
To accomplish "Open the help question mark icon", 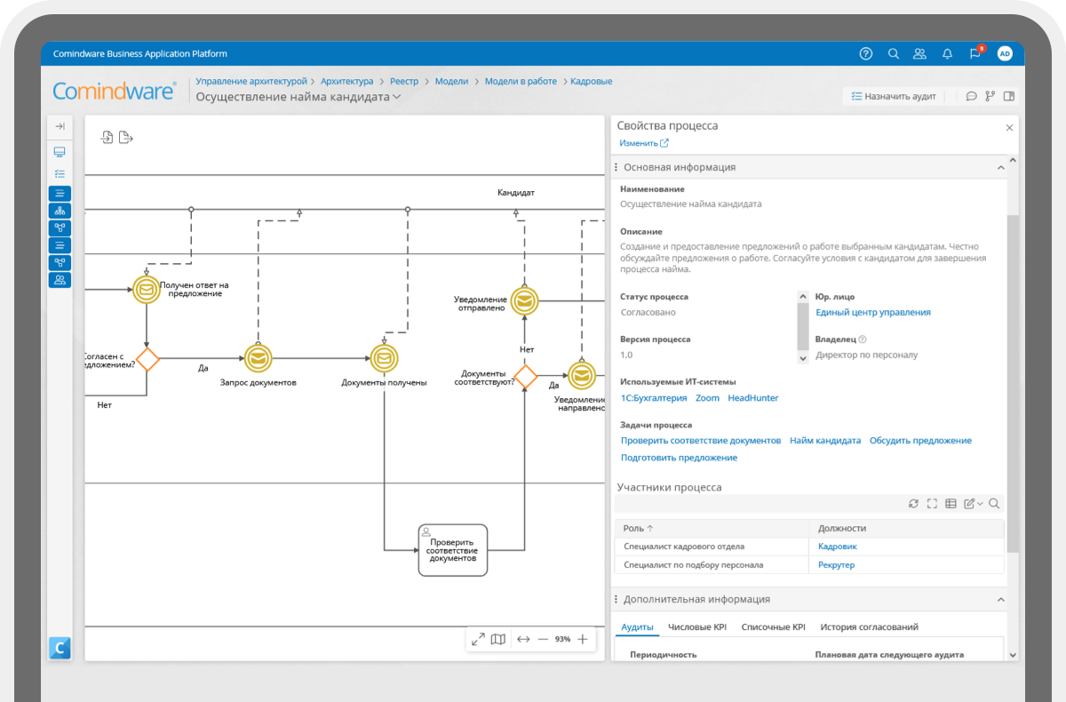I will pos(866,53).
